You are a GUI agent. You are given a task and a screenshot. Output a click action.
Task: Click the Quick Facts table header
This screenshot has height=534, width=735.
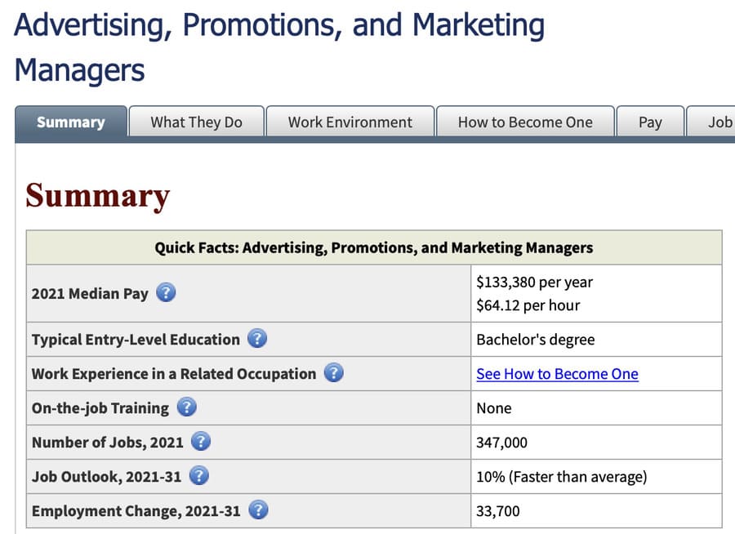tap(374, 247)
